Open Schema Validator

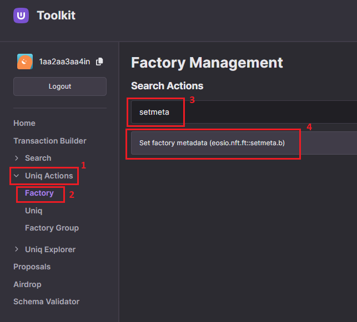47,301
